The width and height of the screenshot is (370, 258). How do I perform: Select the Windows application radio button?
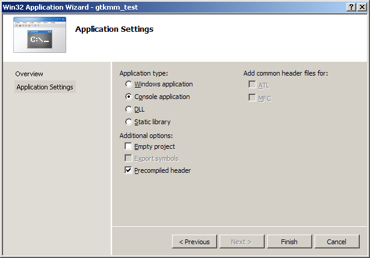click(129, 85)
